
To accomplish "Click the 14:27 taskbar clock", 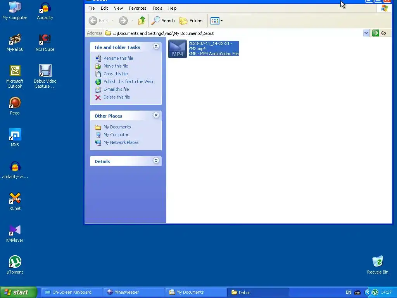I will [386, 292].
